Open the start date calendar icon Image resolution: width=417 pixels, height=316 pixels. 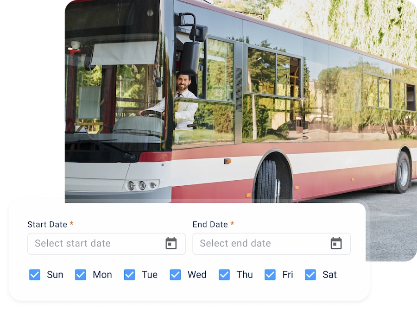click(x=171, y=243)
